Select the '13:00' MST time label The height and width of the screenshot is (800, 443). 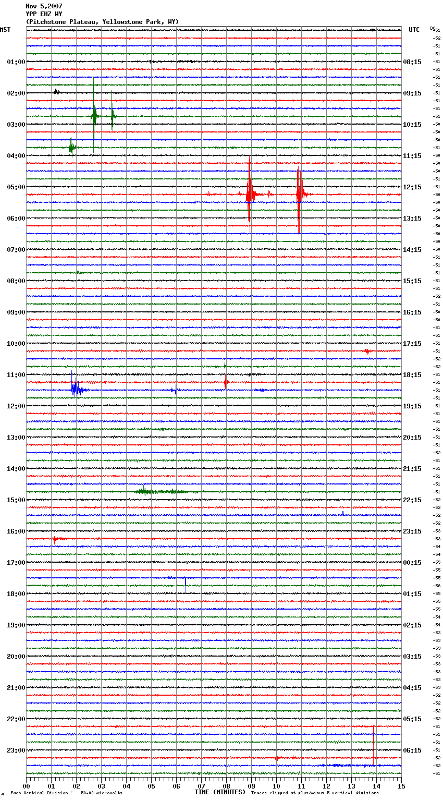click(x=16, y=438)
